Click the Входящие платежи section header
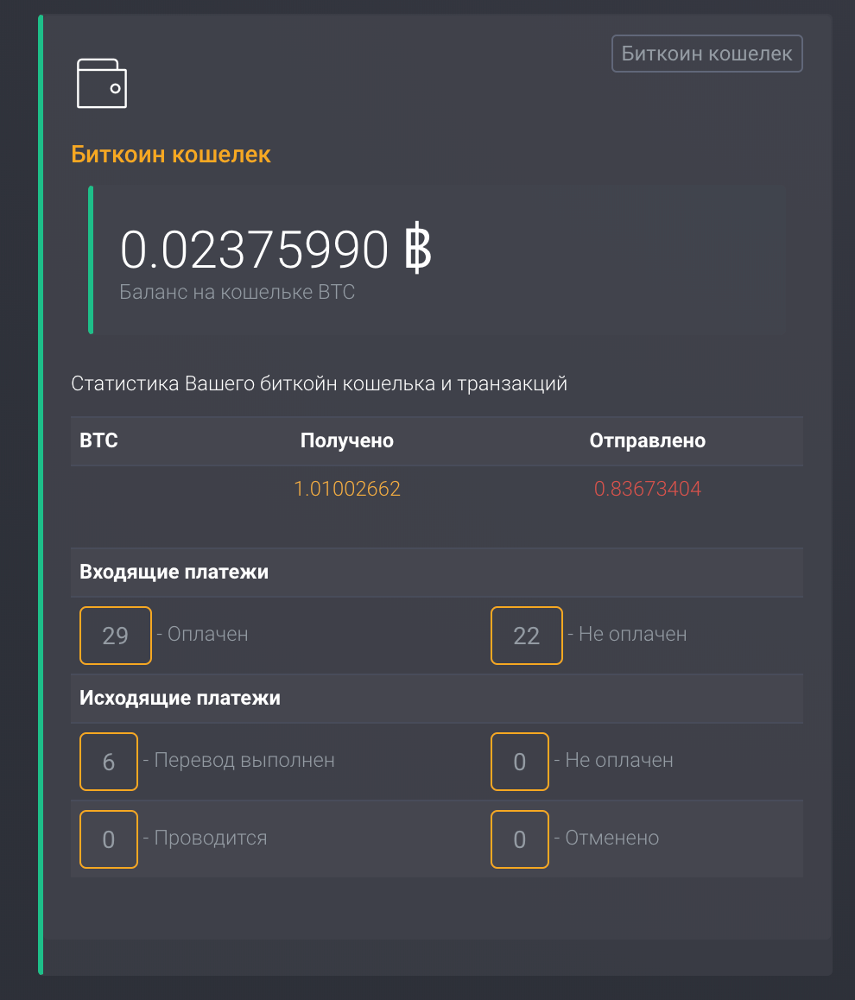 [x=174, y=573]
